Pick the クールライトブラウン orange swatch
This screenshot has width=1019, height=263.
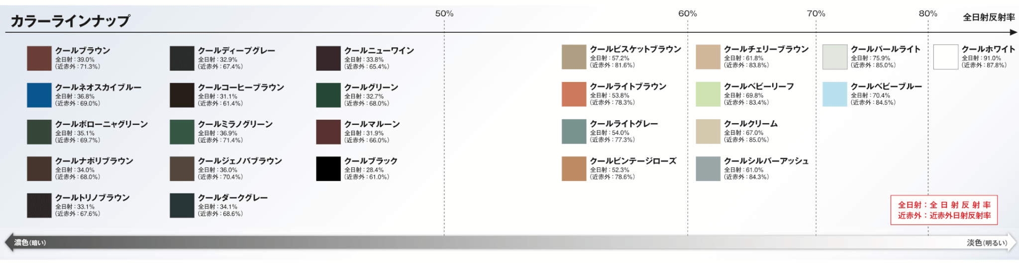pos(574,94)
